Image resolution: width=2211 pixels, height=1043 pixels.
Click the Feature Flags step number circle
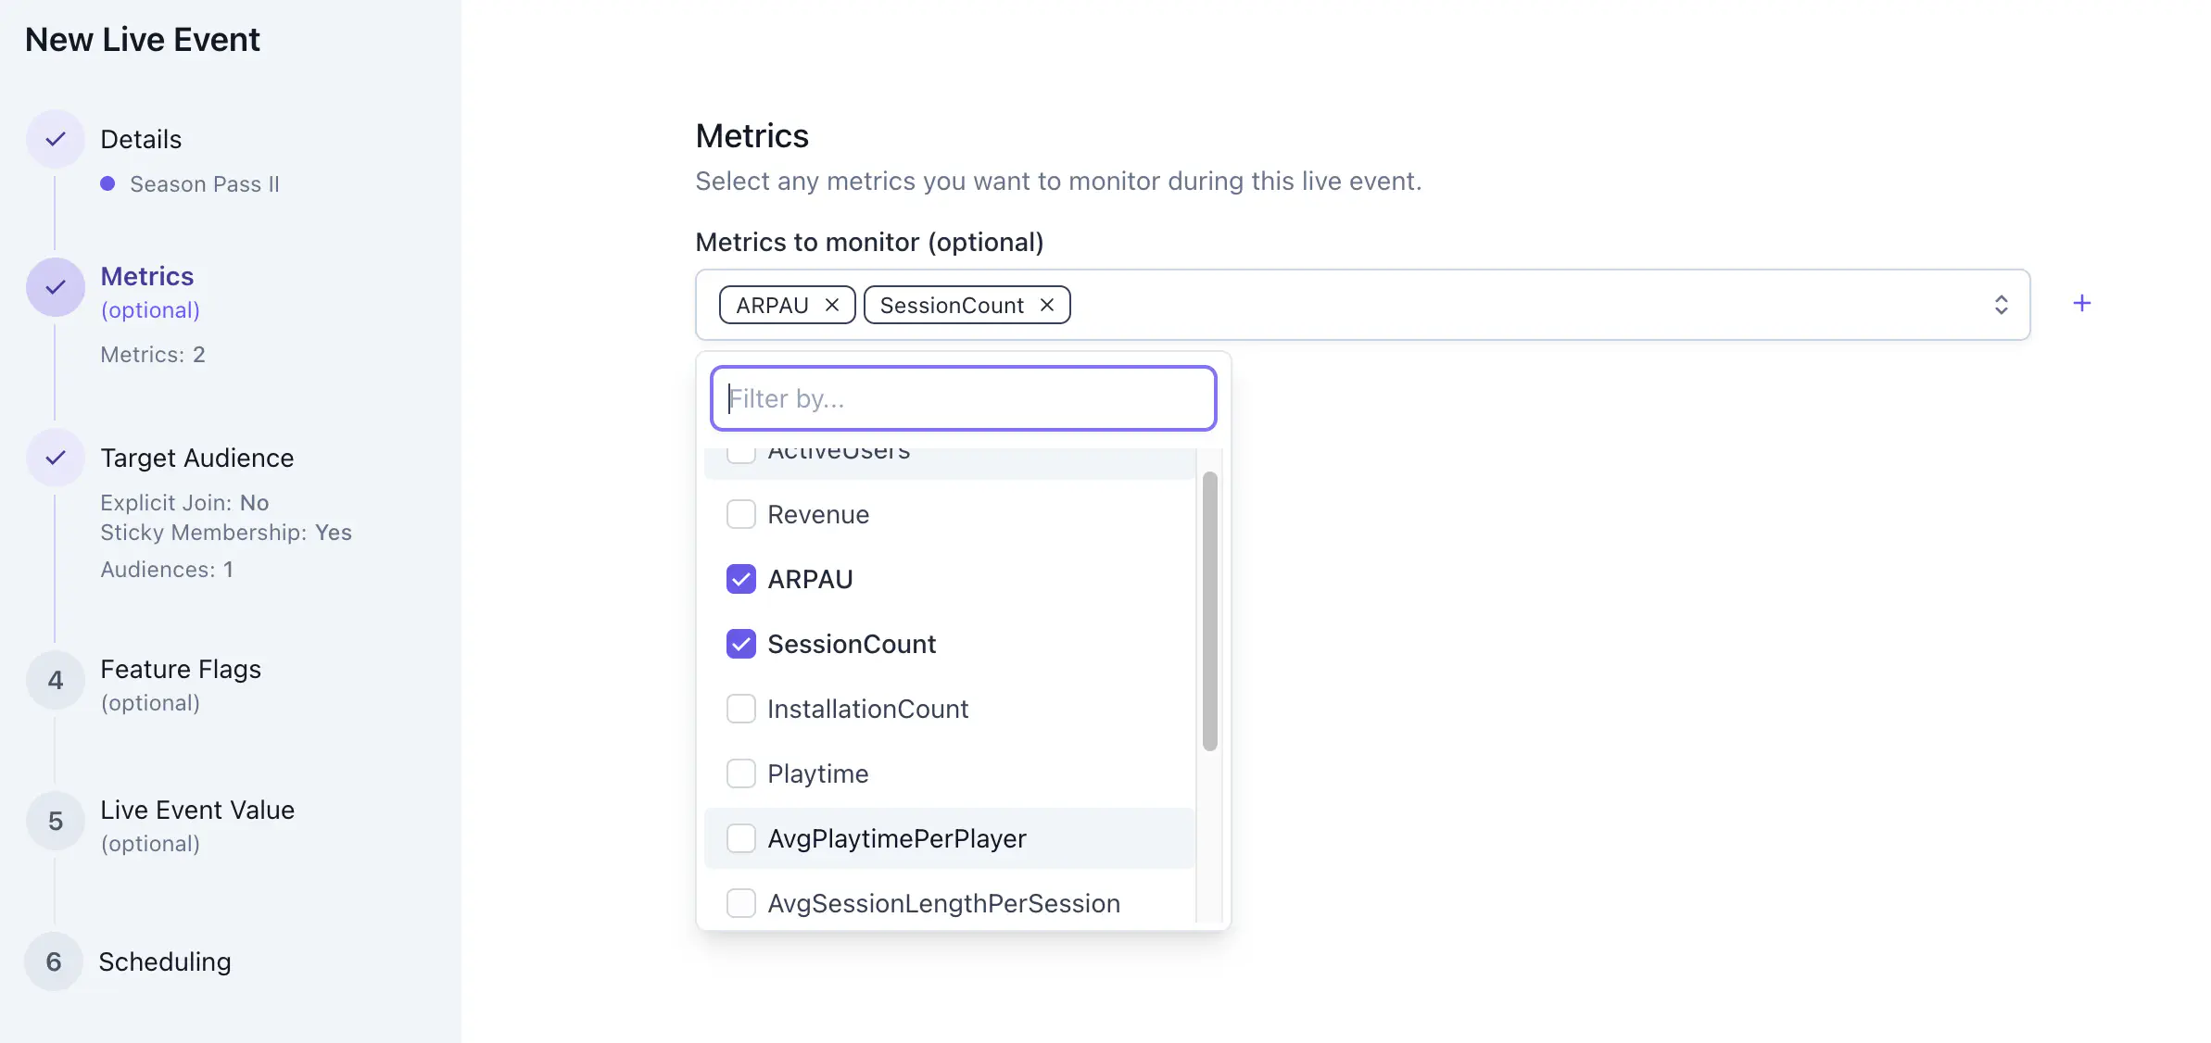[55, 679]
